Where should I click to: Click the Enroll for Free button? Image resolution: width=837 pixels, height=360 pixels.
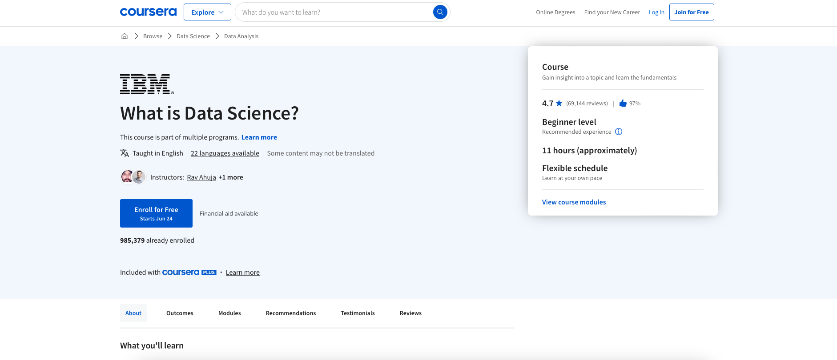pos(156,213)
